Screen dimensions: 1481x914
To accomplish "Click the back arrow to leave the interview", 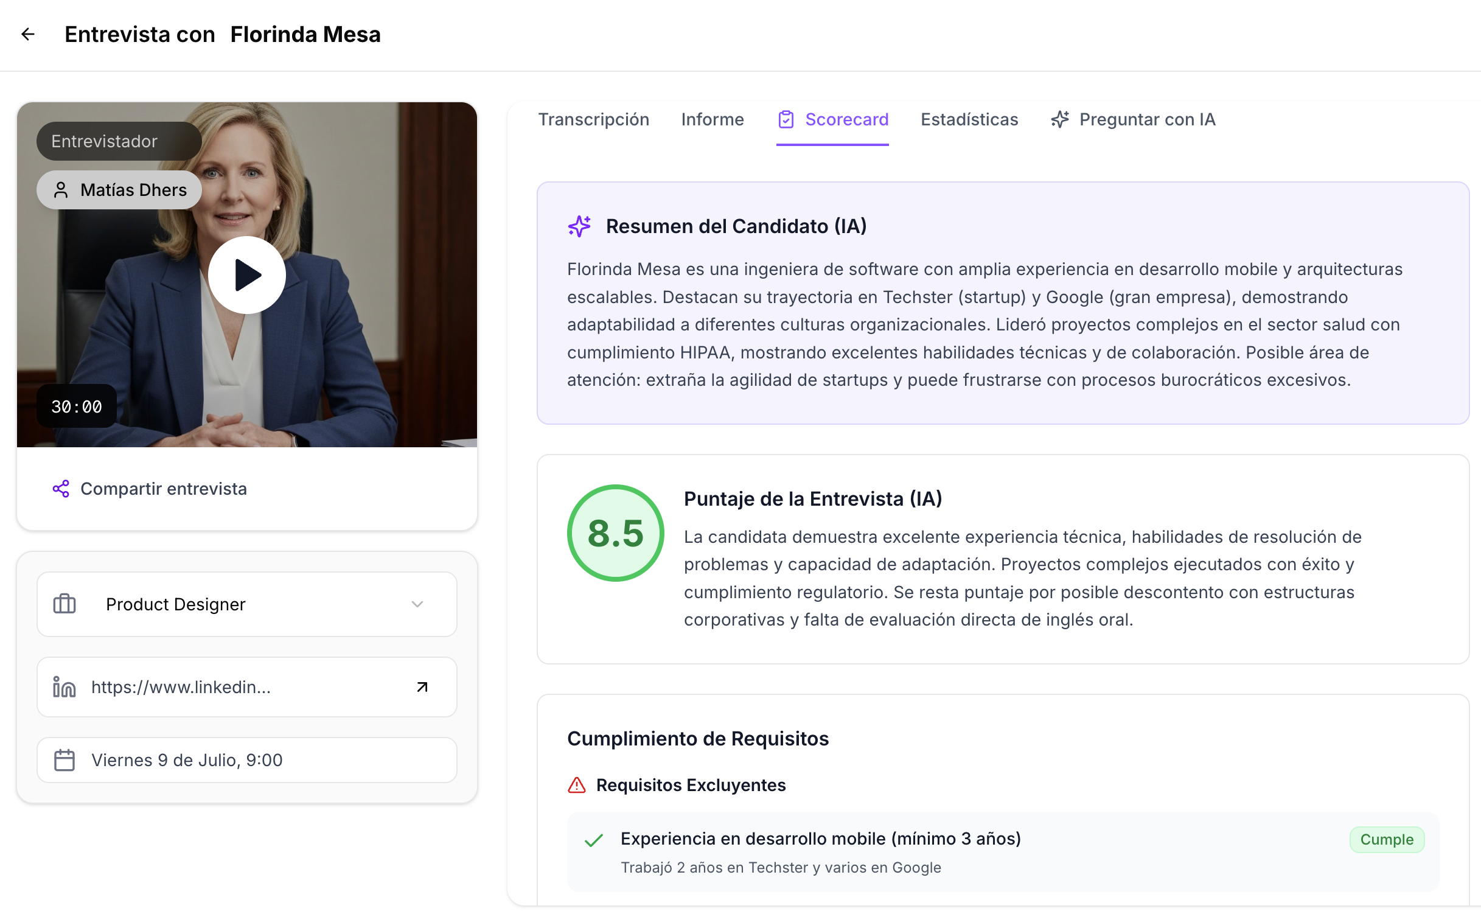I will coord(28,35).
